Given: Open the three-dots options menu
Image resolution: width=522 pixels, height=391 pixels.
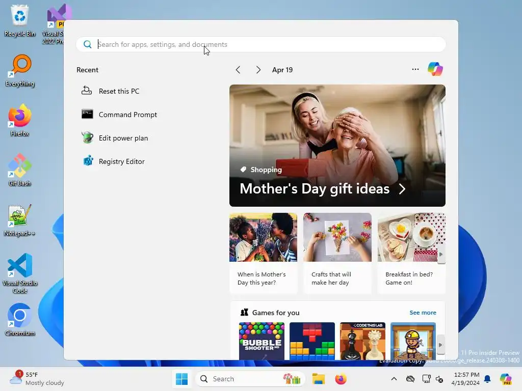Looking at the screenshot, I should click(415, 69).
